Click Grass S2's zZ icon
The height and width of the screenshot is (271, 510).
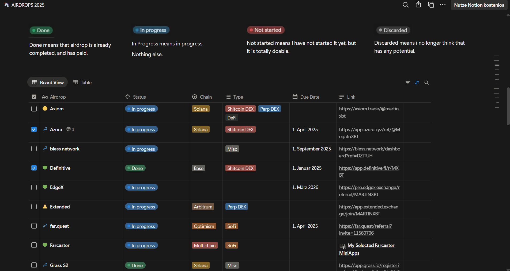click(45, 265)
